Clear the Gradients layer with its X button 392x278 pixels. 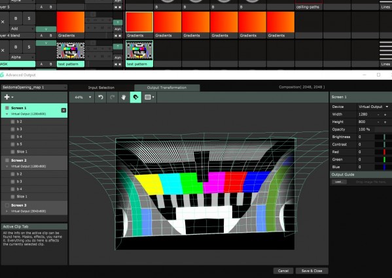tap(3, 22)
